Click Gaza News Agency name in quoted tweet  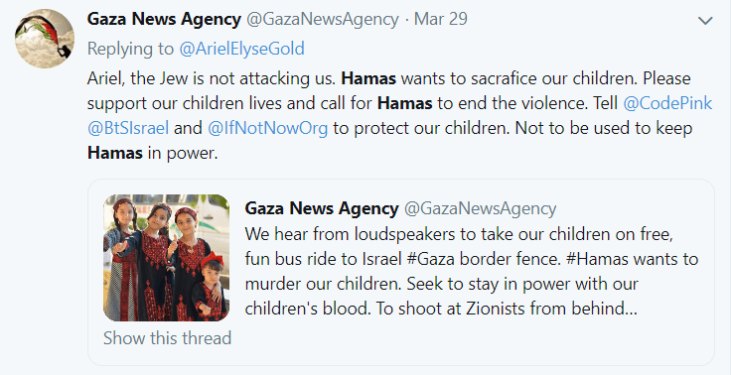(321, 208)
